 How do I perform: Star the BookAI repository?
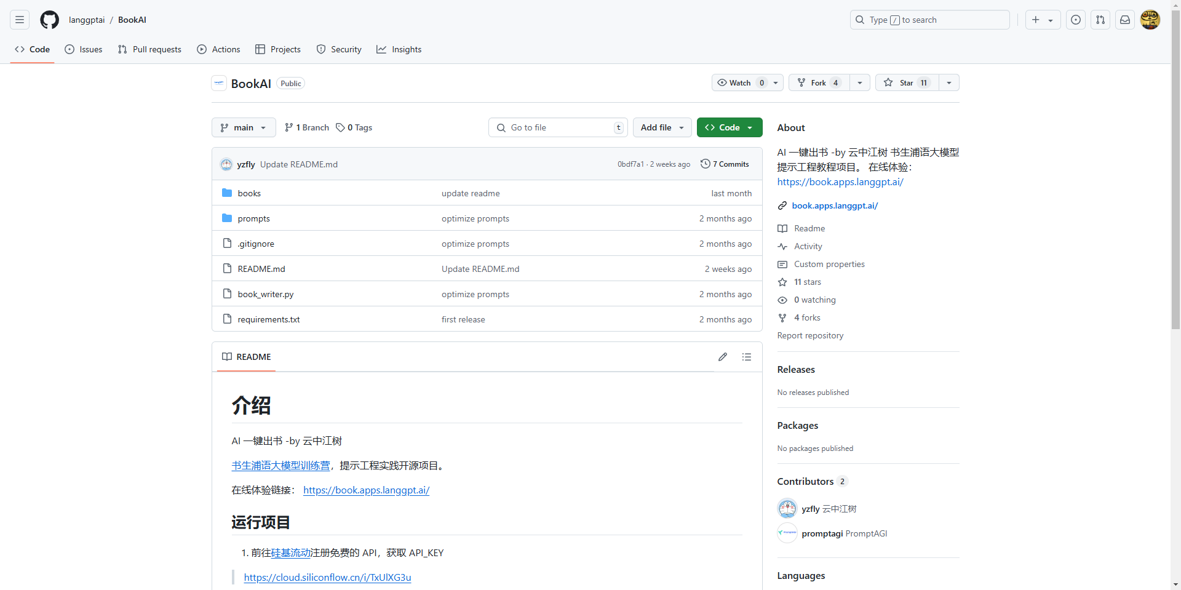tap(907, 83)
